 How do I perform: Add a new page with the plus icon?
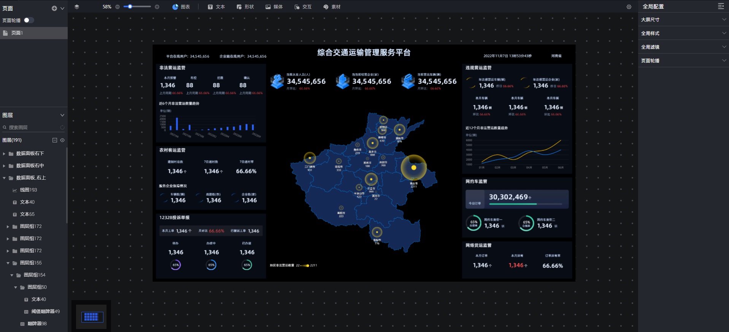pyautogui.click(x=54, y=8)
